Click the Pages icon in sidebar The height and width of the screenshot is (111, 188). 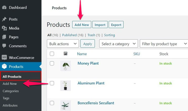pyautogui.click(x=4, y=37)
